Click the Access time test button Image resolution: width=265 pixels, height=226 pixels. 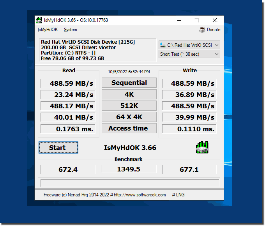129,128
